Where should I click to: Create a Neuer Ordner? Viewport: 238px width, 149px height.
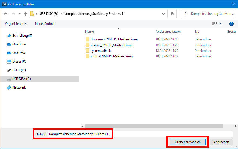pos(45,24)
